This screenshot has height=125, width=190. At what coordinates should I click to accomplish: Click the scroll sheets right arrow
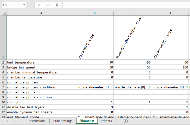tap(15, 121)
